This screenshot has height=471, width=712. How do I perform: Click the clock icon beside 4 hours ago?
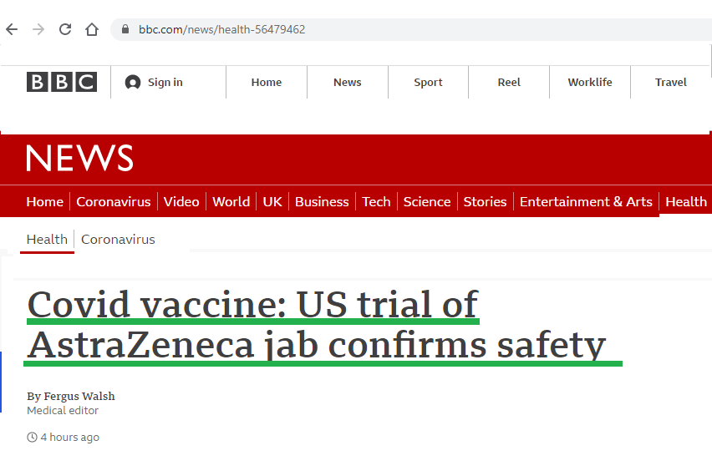tap(32, 438)
